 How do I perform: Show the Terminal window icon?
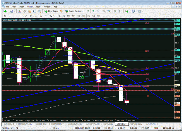[x=35, y=11]
